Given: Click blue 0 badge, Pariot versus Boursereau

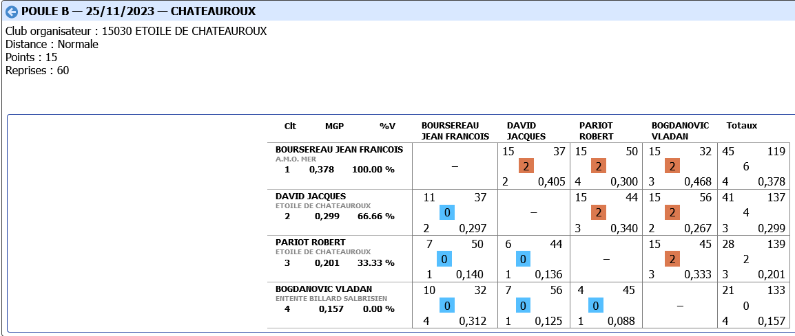Looking at the screenshot, I should click(x=444, y=259).
